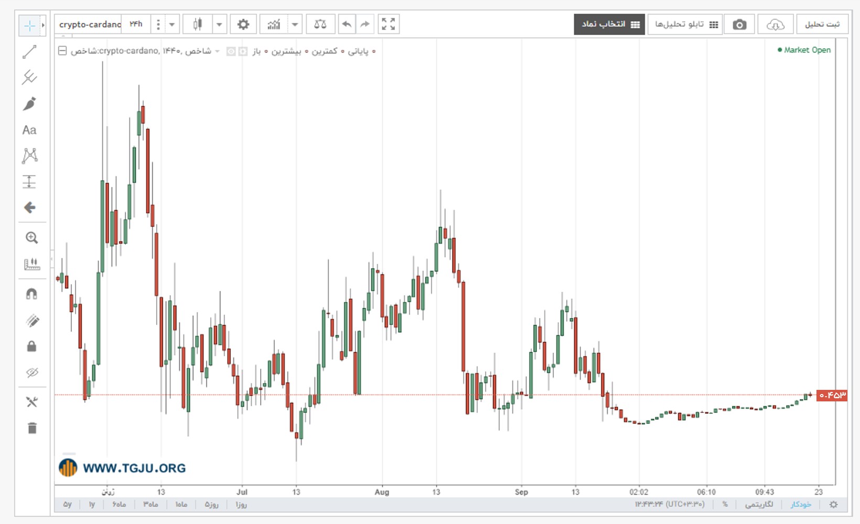Image resolution: width=860 pixels, height=524 pixels.
Task: Click the تابلو تحلیل‌ها button
Action: 685,25
